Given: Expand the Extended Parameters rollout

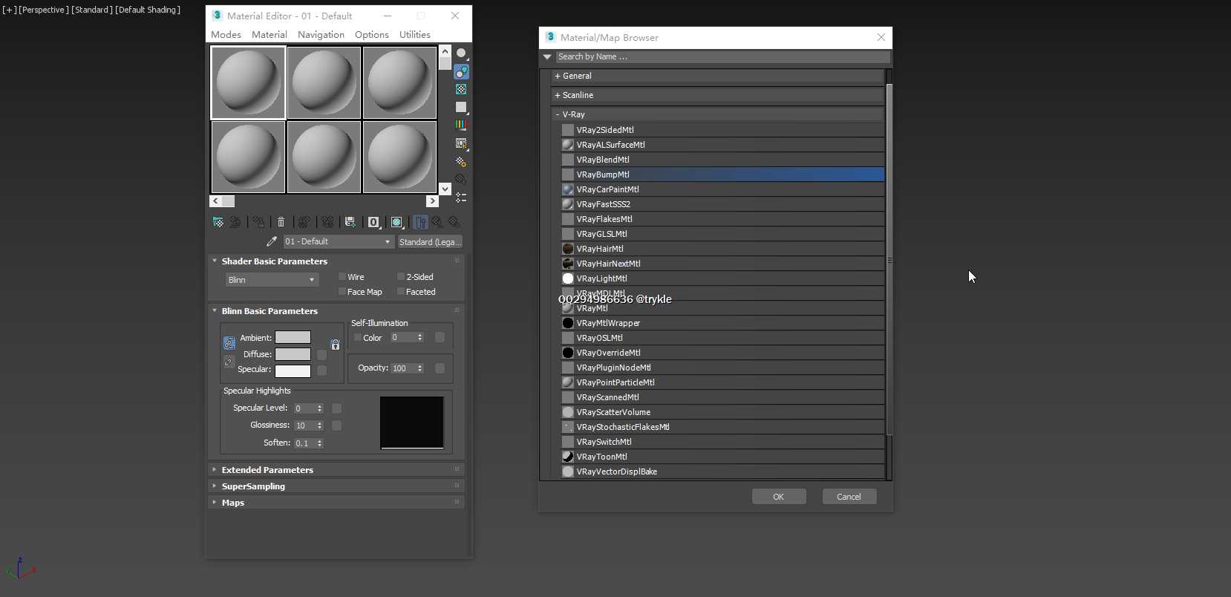Looking at the screenshot, I should click(267, 470).
